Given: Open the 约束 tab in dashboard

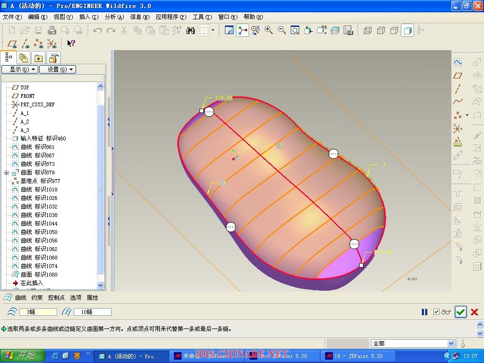Looking at the screenshot, I should click(37, 298).
